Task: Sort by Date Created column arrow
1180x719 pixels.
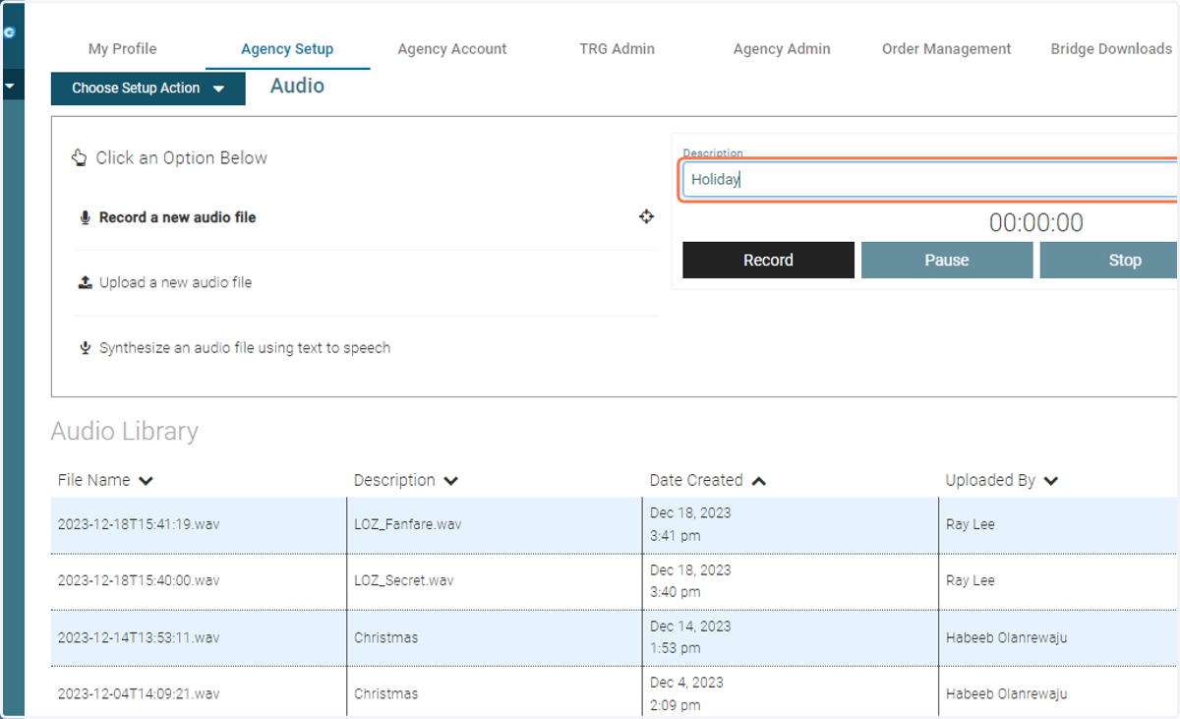Action: (x=758, y=481)
